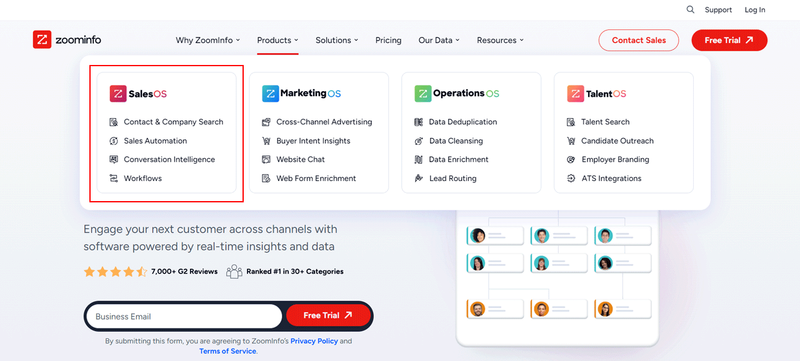Click the Business Email input field
The image size is (800, 361).
tap(183, 316)
